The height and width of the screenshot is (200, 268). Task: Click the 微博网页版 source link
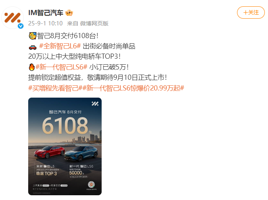94,23
